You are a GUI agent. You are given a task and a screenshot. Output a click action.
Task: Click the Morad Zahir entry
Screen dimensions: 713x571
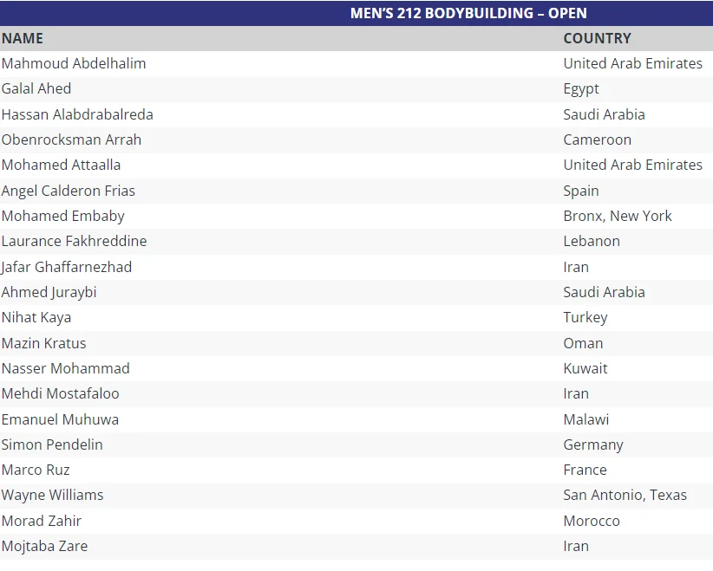coord(42,521)
